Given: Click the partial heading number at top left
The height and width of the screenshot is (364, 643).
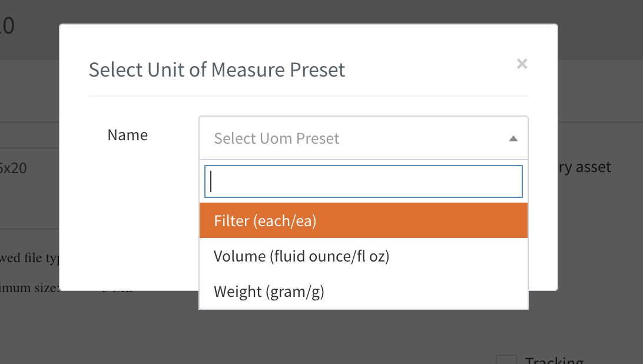Looking at the screenshot, I should pos(7,26).
